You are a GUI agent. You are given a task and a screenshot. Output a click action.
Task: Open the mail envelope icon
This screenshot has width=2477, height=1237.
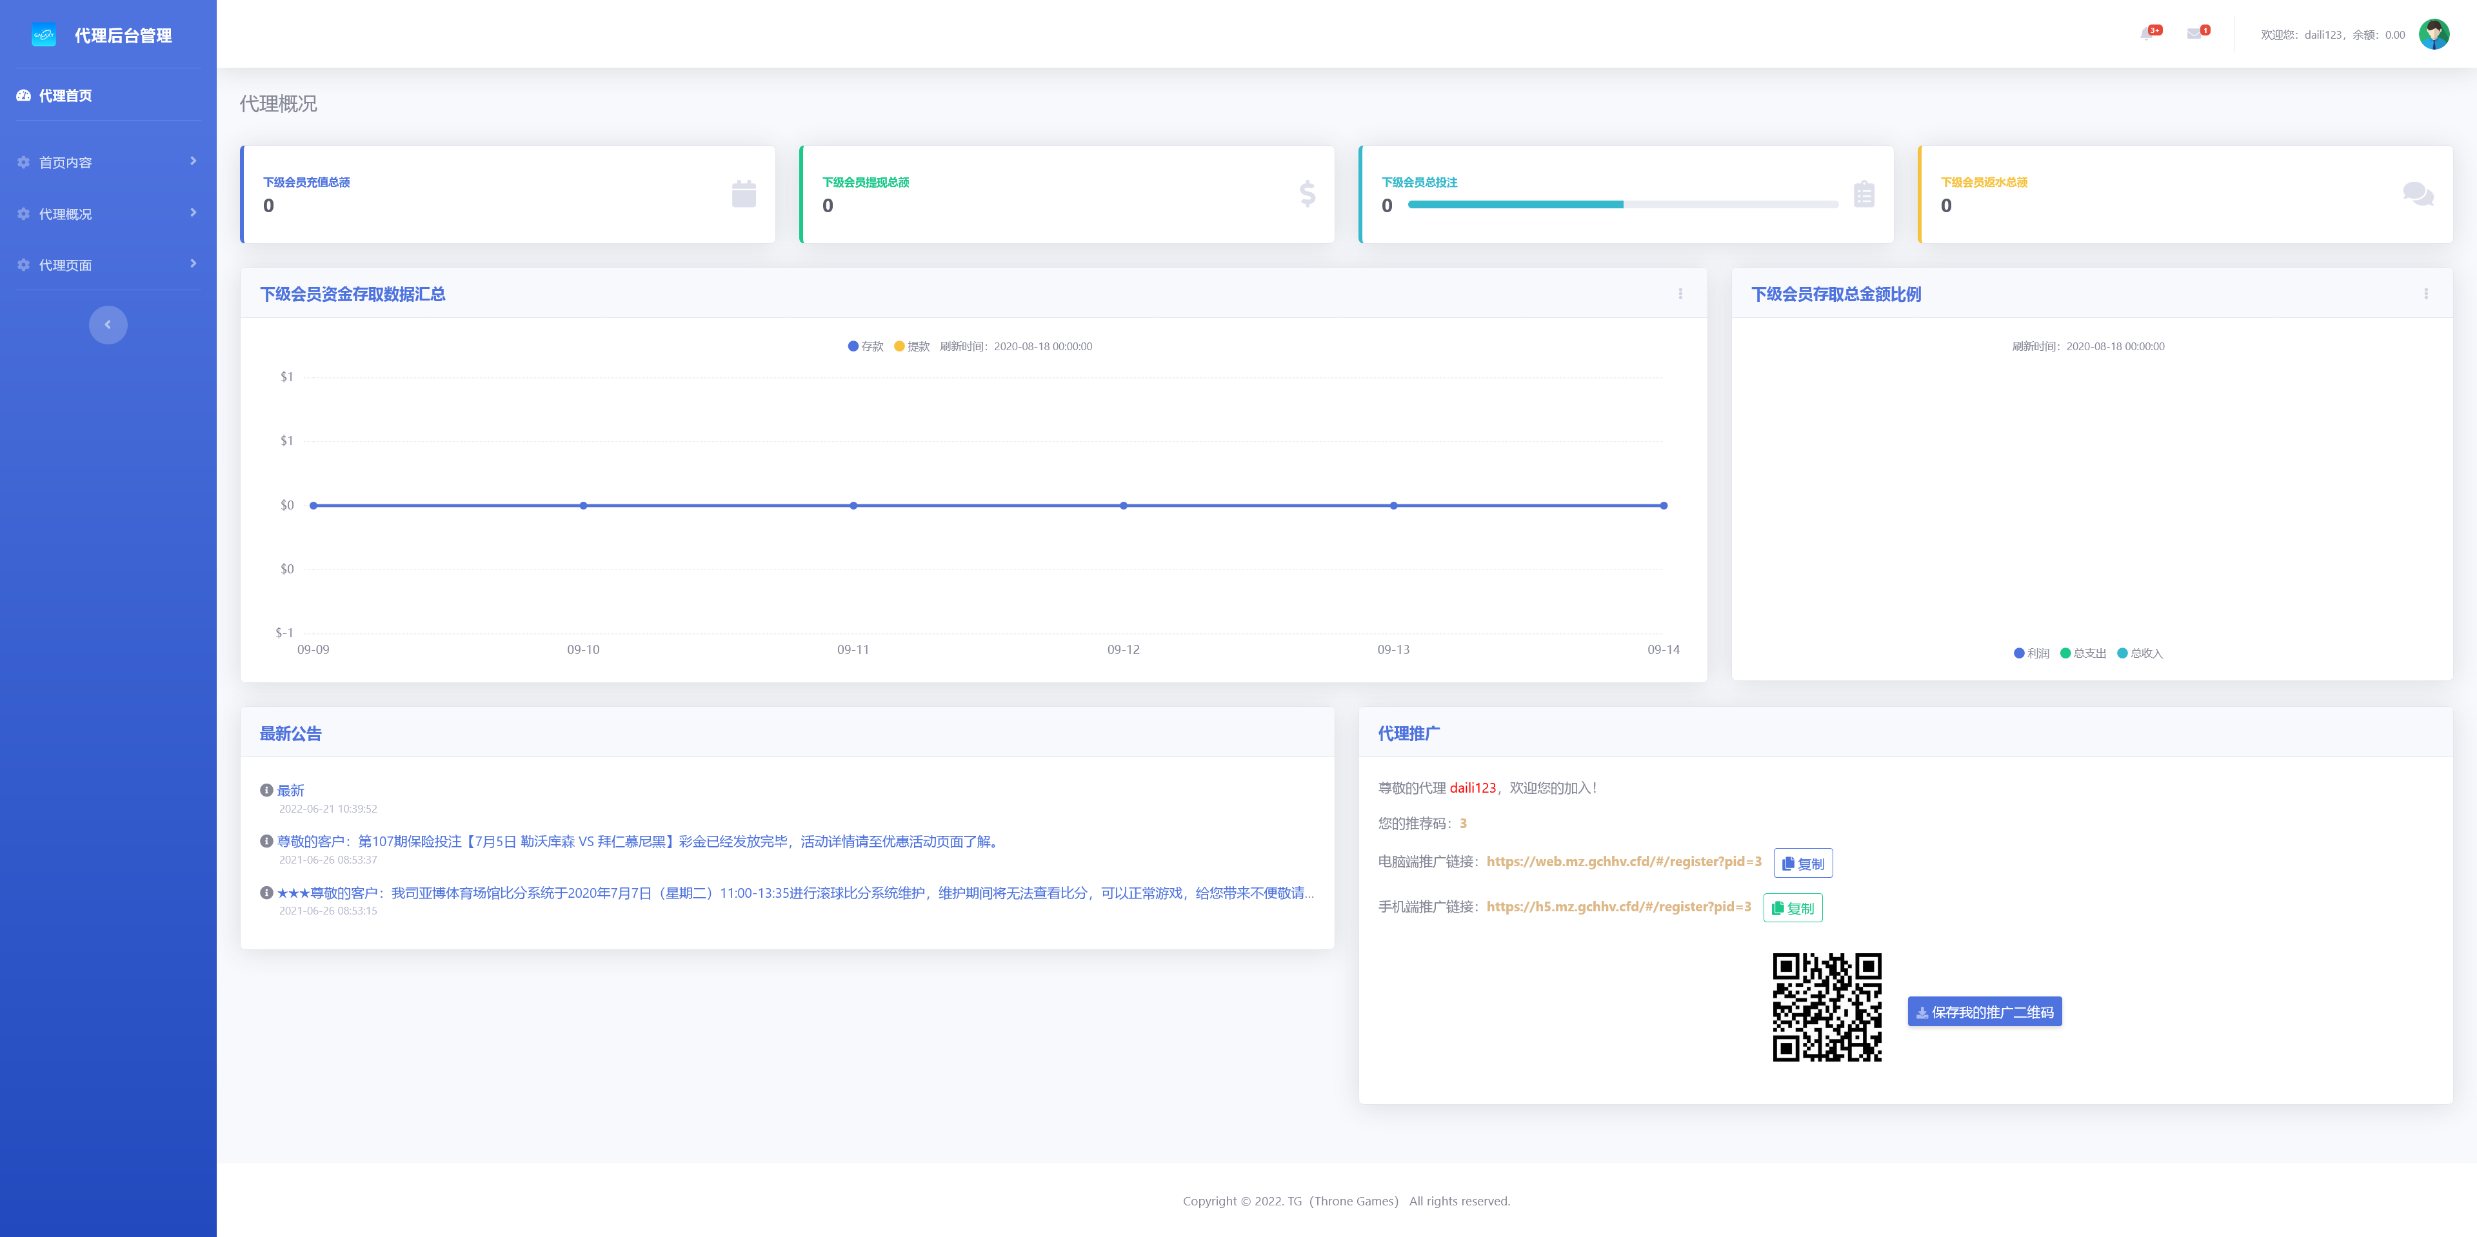pos(2194,35)
